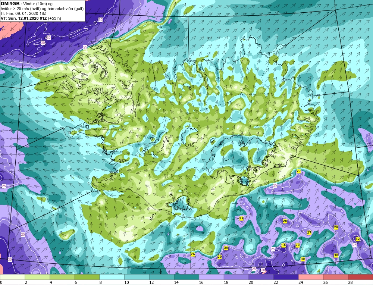Viewport: 373px width, 285px height.
Task: Click the legend scale number '10'
Action: 126,282
